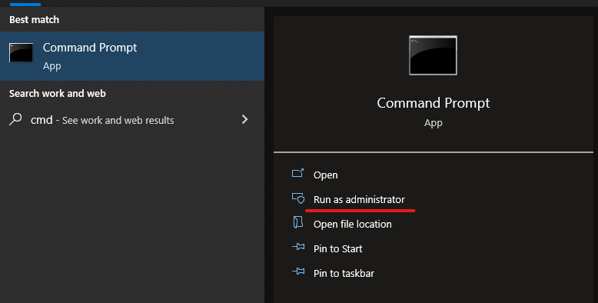Click the Open file location icon

click(x=298, y=222)
